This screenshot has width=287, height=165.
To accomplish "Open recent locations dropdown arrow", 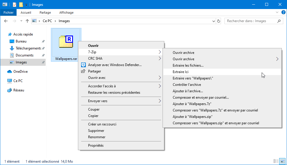I will pos(21,21).
